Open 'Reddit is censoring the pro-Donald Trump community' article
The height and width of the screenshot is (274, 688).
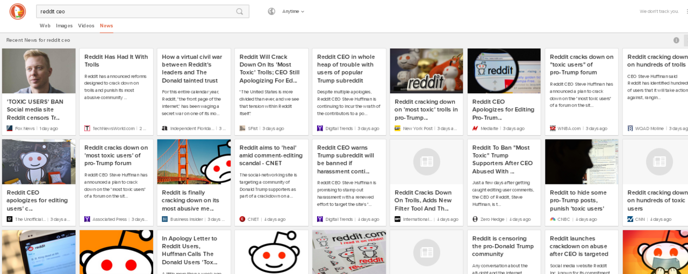[504, 246]
